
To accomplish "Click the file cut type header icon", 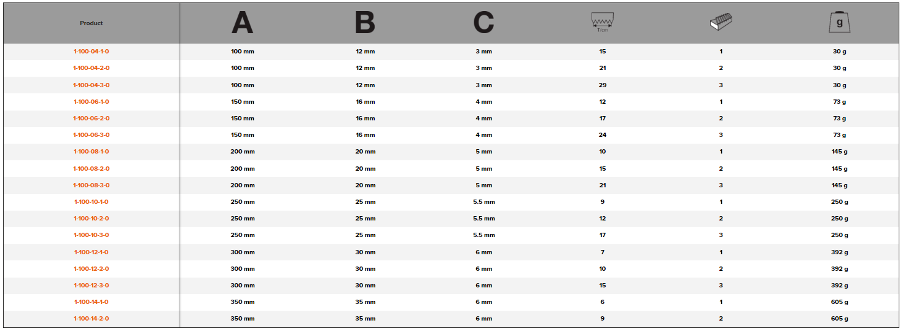I will [x=721, y=23].
